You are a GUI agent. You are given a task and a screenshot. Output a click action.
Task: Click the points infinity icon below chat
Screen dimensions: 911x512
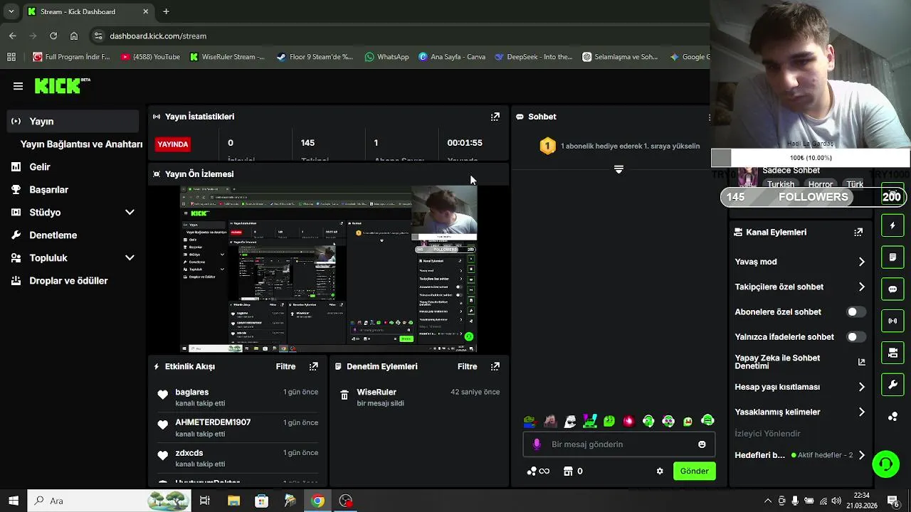(x=538, y=471)
